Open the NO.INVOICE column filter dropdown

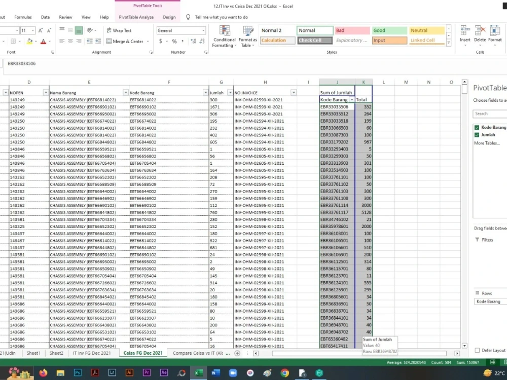(x=293, y=92)
